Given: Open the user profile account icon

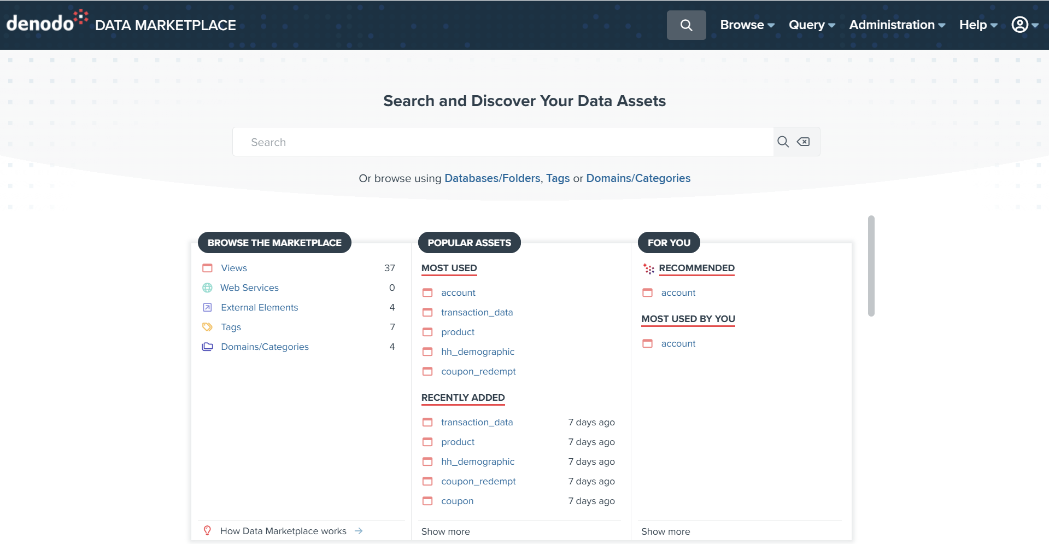Looking at the screenshot, I should pos(1020,25).
